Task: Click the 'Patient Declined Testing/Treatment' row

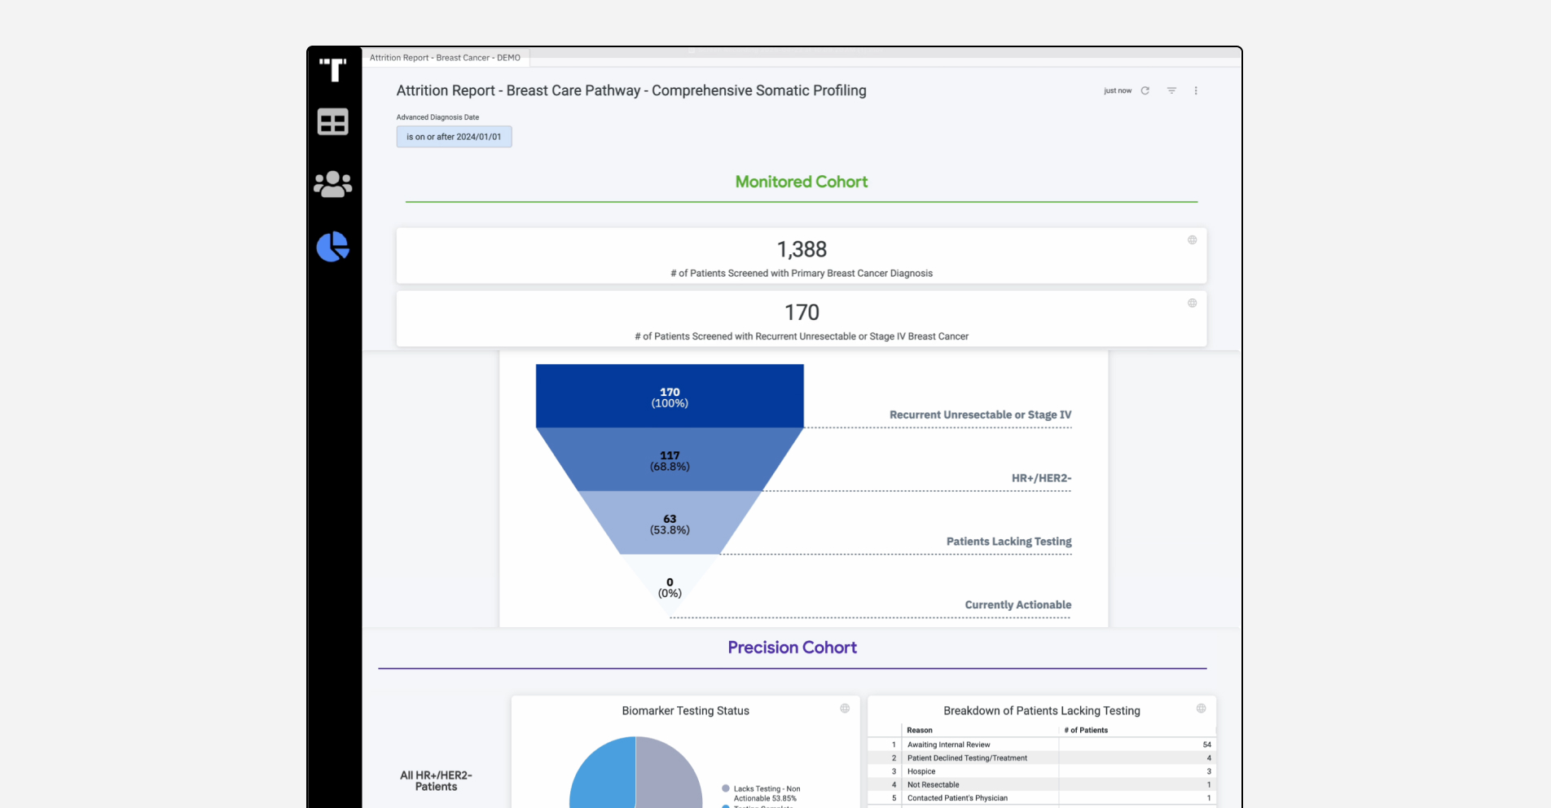Action: point(1042,758)
